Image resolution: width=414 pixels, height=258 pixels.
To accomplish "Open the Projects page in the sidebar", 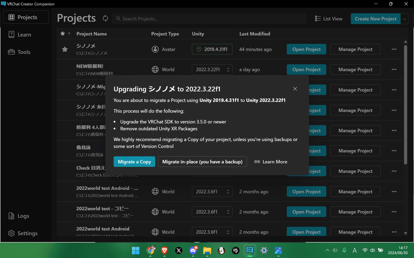I will click(x=26, y=17).
